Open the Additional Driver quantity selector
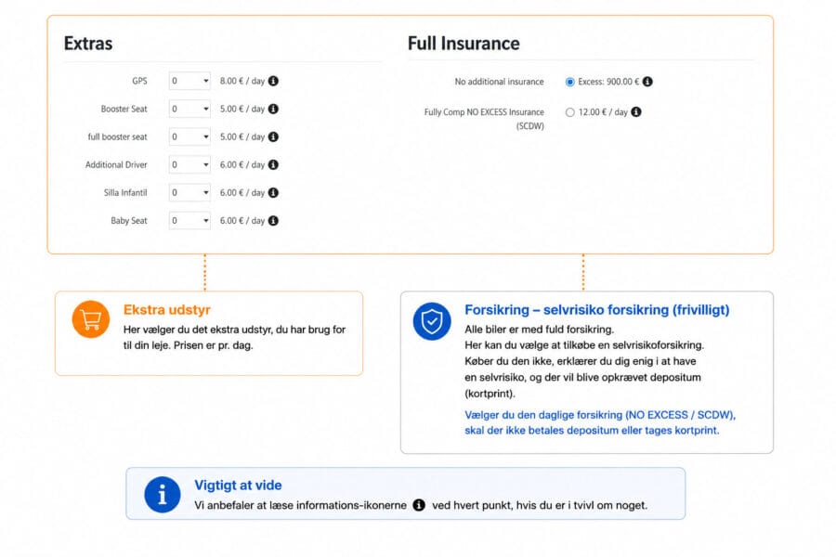The height and width of the screenshot is (557, 836). tap(189, 164)
